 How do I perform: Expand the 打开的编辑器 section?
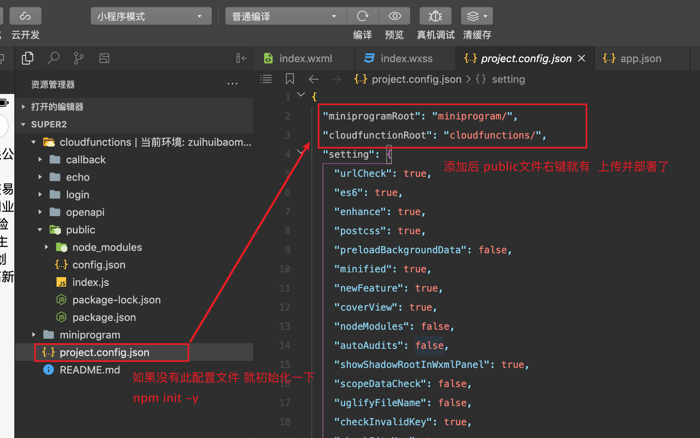click(134, 107)
